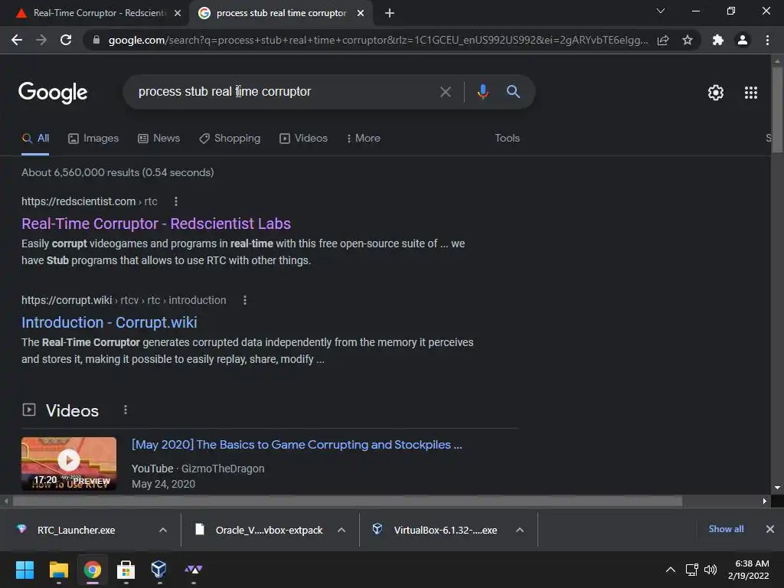Switch to Videos results
784x588 pixels.
[303, 139]
